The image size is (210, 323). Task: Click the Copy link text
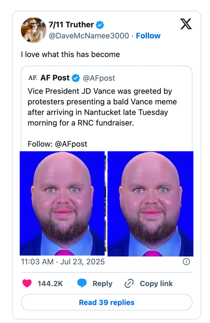coord(156,284)
